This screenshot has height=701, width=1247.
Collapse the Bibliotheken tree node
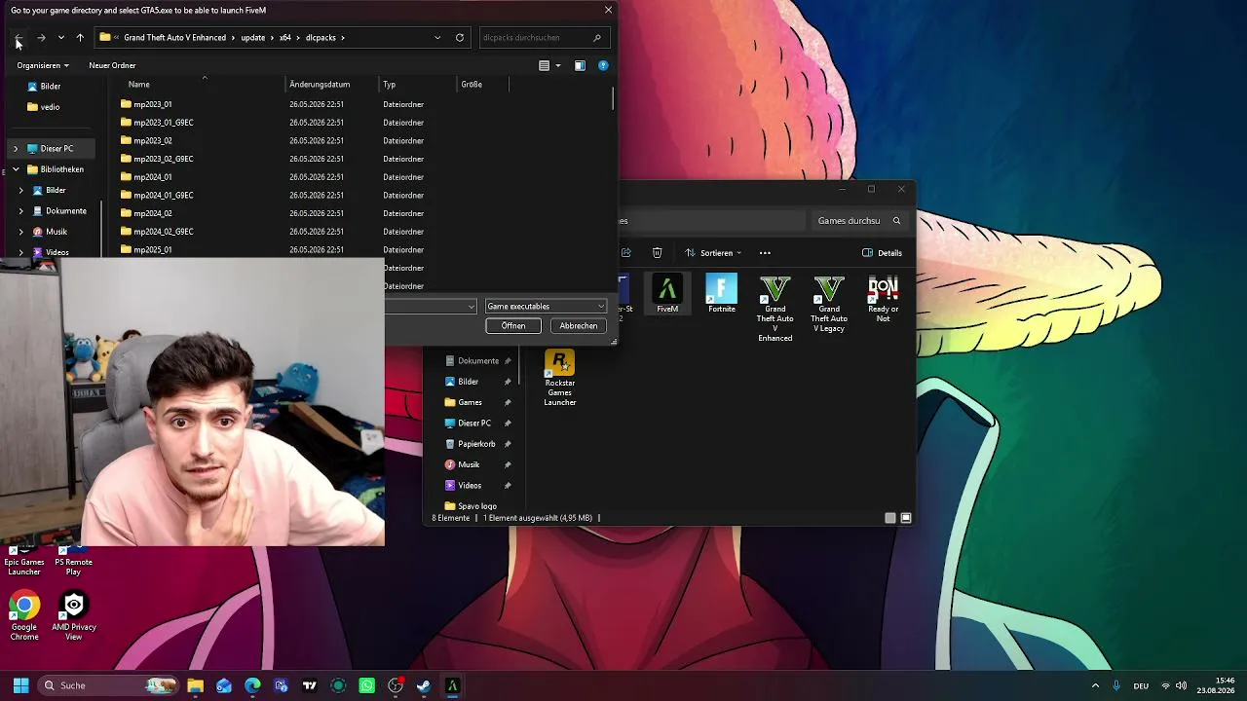click(15, 169)
